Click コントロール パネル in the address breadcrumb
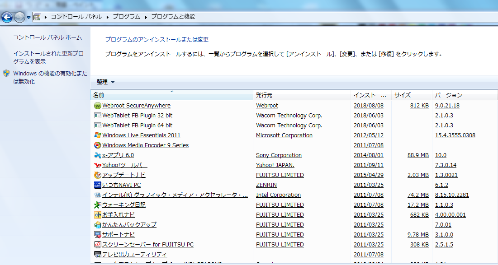The width and height of the screenshot is (498, 265). 76,17
